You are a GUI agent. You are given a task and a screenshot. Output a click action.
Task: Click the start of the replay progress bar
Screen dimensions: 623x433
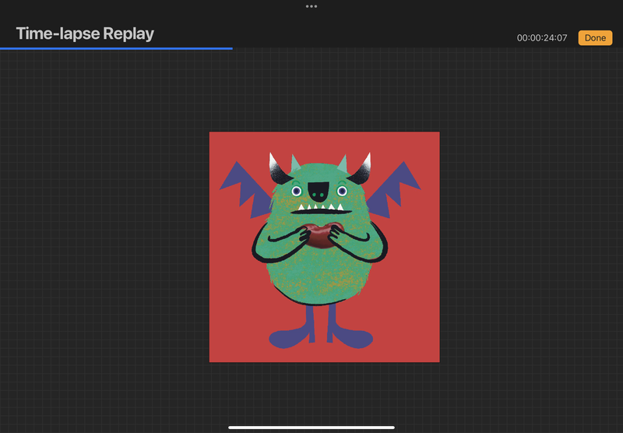point(2,48)
